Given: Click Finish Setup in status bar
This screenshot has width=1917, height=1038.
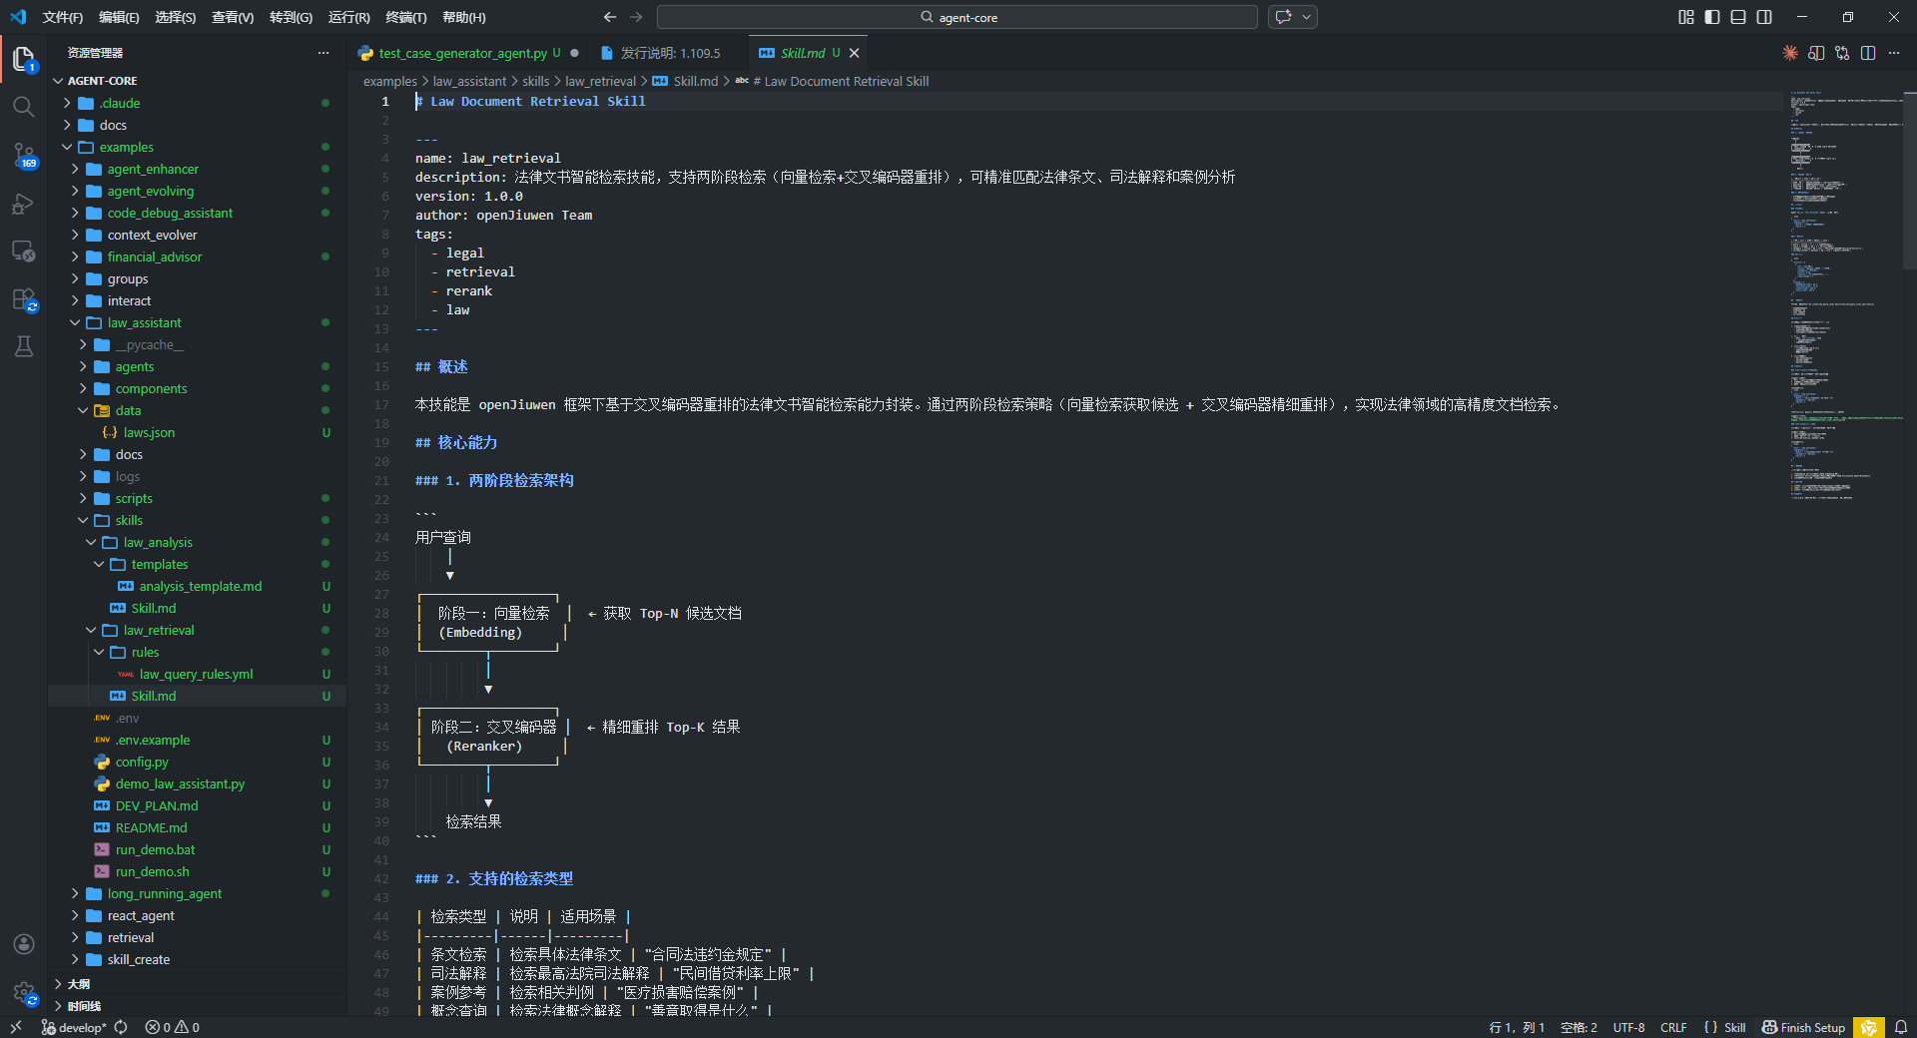Looking at the screenshot, I should point(1803,1027).
